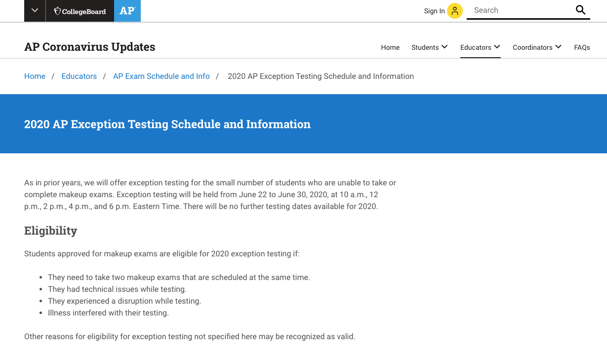Viewport: 607px width, 351px height.
Task: Click the current page breadcrumb text
Action: (x=321, y=76)
